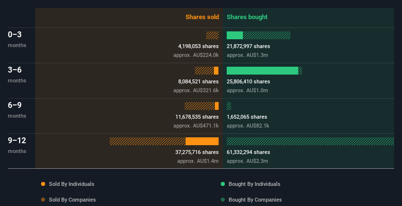
Task: Click the 25,806,410 shares bought value
Action: point(248,81)
